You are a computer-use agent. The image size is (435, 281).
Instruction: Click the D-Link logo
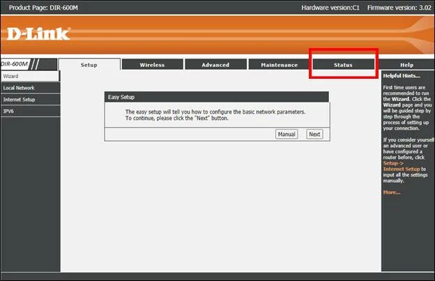pos(38,34)
